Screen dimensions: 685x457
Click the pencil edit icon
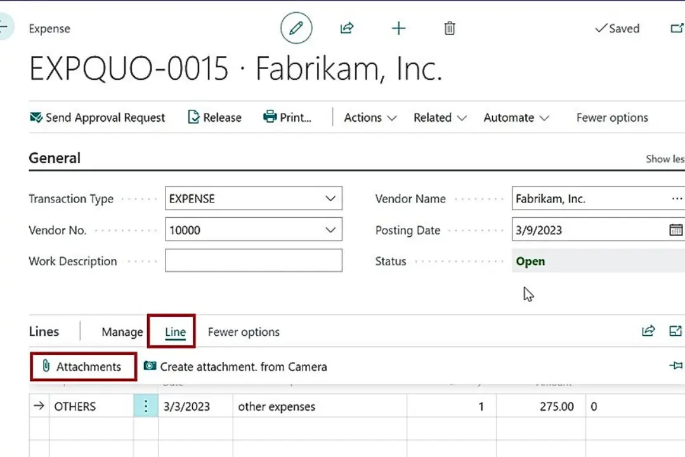(296, 28)
